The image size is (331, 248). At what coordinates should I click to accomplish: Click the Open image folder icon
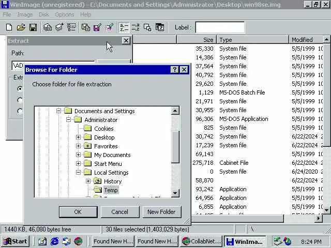click(x=21, y=27)
